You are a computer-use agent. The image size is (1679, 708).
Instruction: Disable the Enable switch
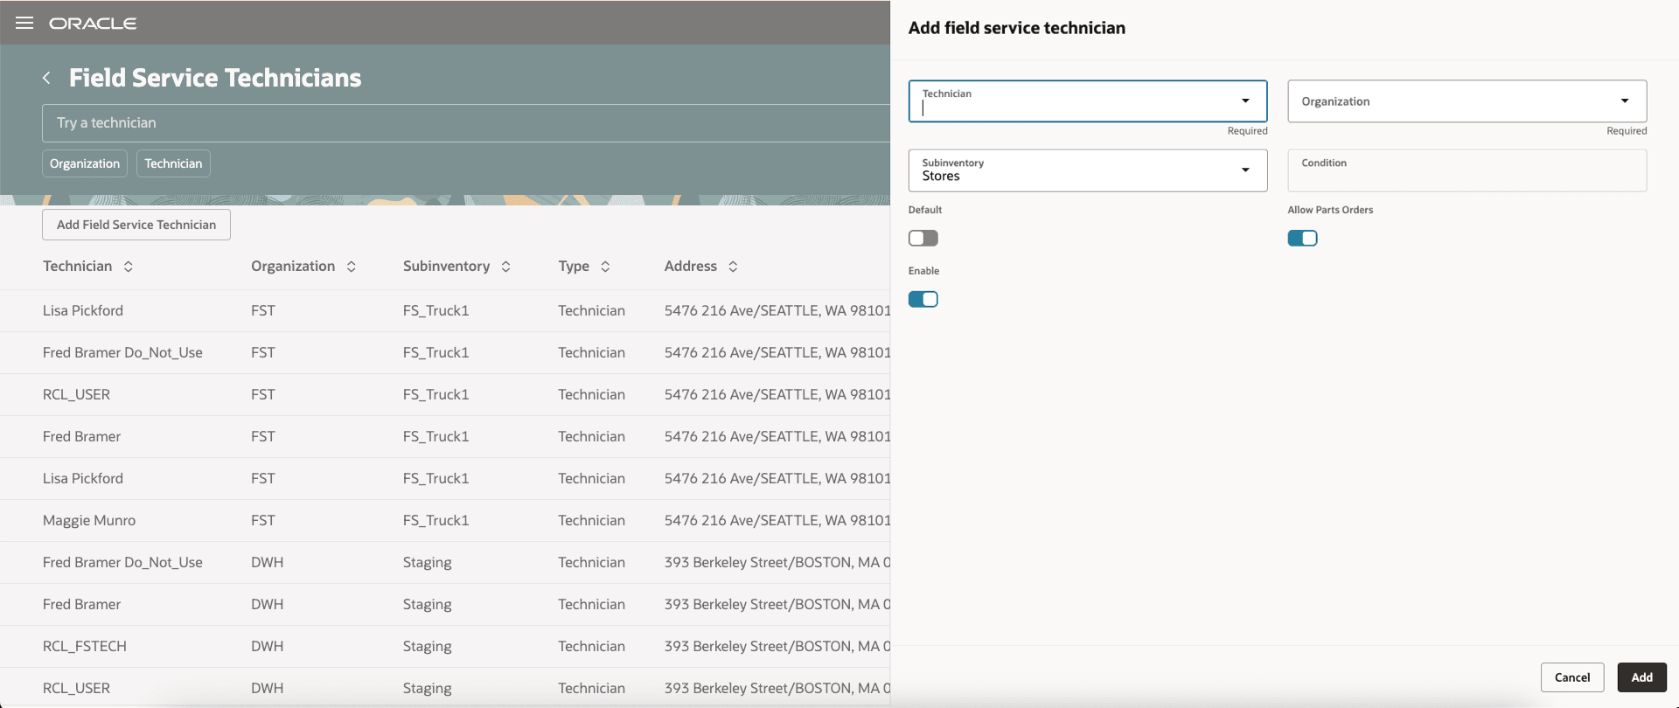pos(923,299)
